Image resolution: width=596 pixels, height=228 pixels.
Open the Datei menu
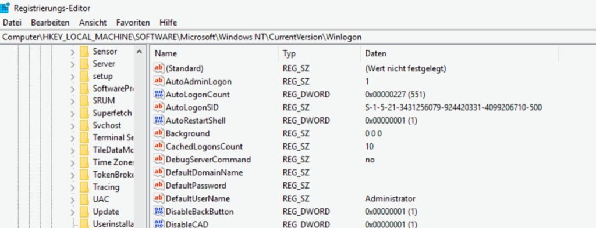[12, 23]
